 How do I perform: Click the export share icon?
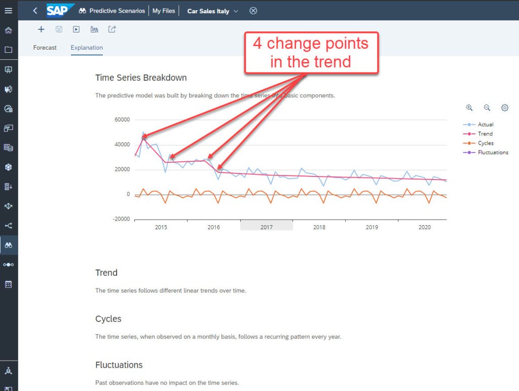coord(112,29)
